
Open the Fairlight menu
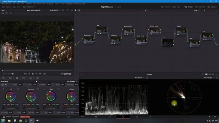(x=69, y=4)
